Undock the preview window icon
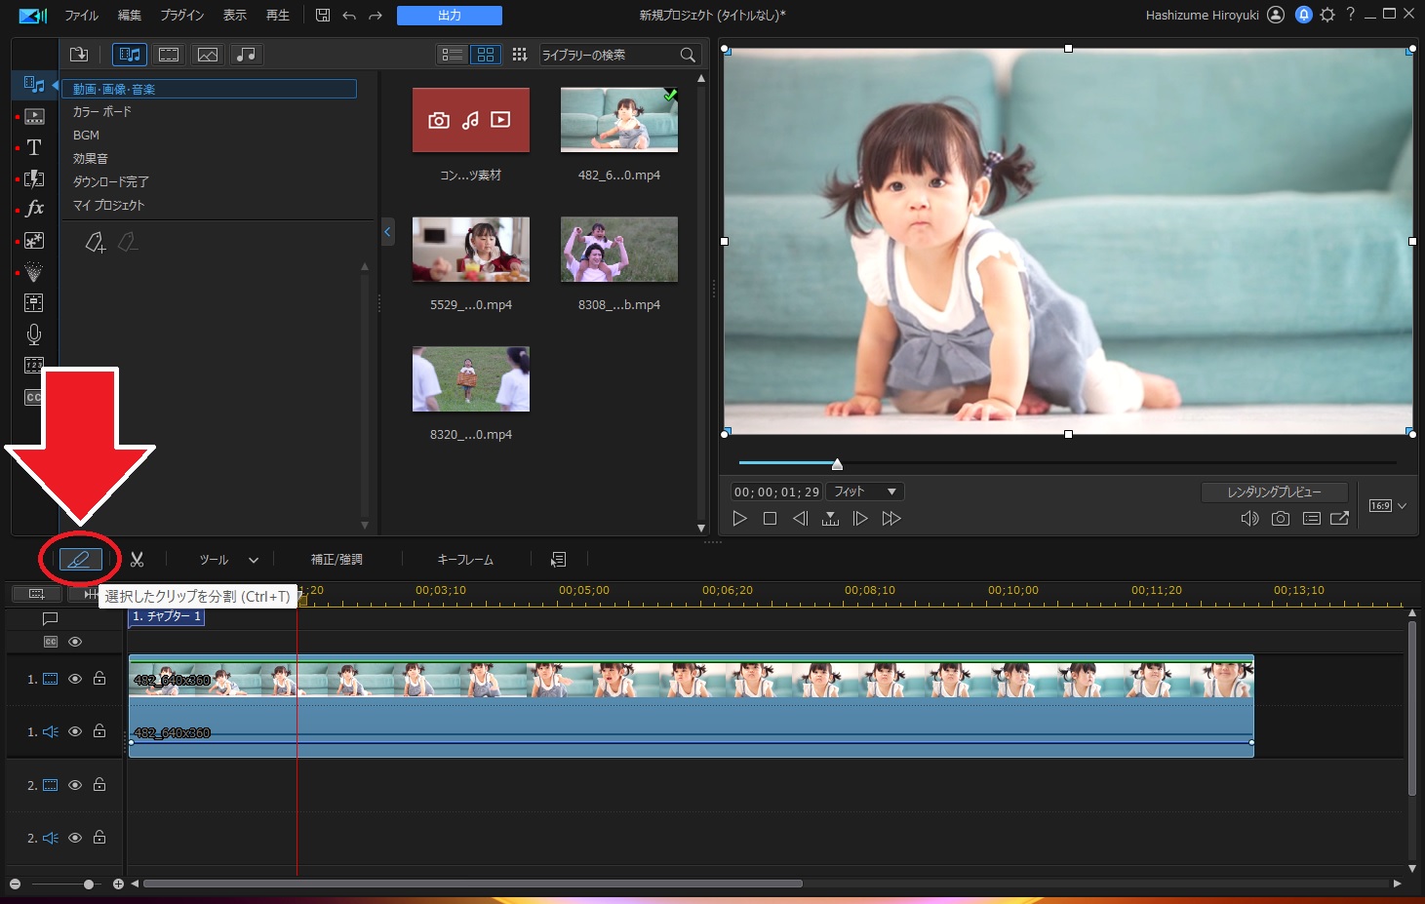Screen dimensions: 1425x904 [x=1340, y=519]
